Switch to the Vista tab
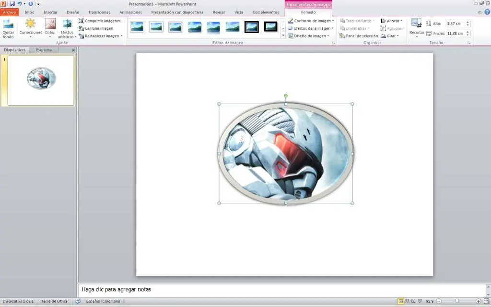This screenshot has height=307, width=491. coord(239,12)
